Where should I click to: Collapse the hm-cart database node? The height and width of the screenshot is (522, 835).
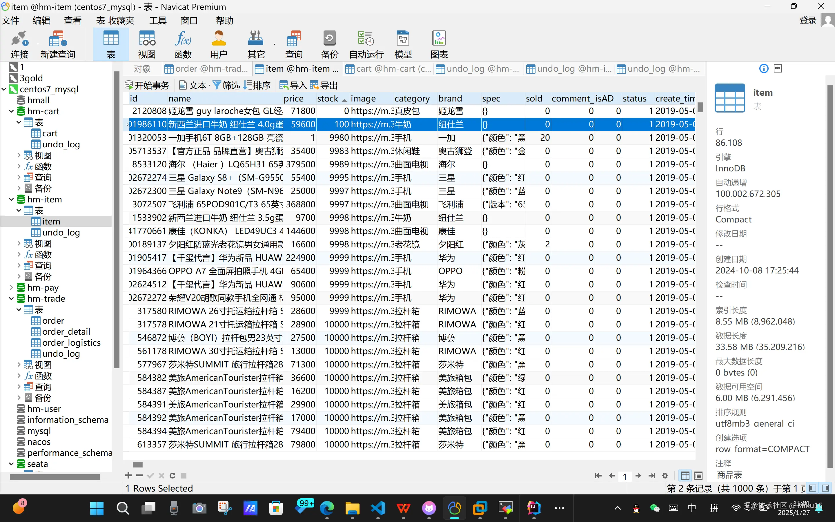click(11, 111)
